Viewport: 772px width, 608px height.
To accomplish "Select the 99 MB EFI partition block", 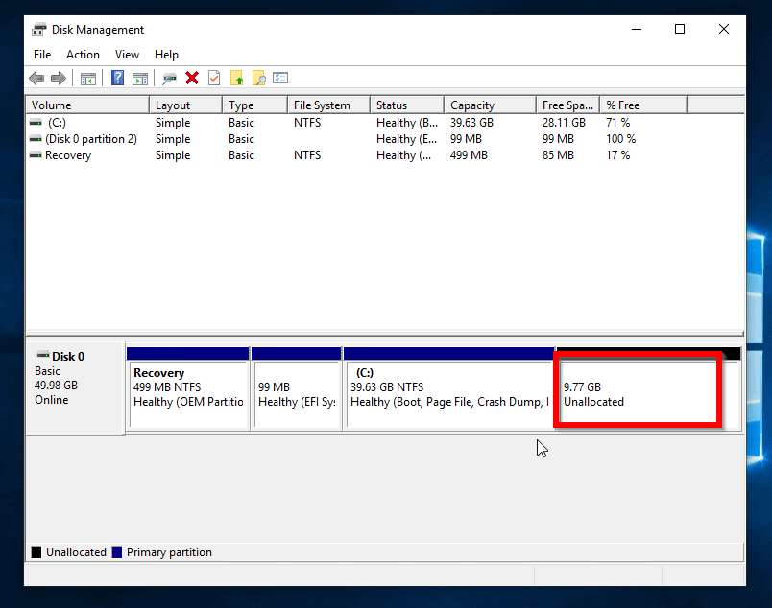I will click(296, 394).
